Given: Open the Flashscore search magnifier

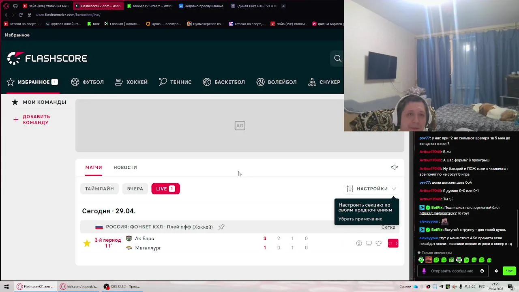Looking at the screenshot, I should coord(338,58).
